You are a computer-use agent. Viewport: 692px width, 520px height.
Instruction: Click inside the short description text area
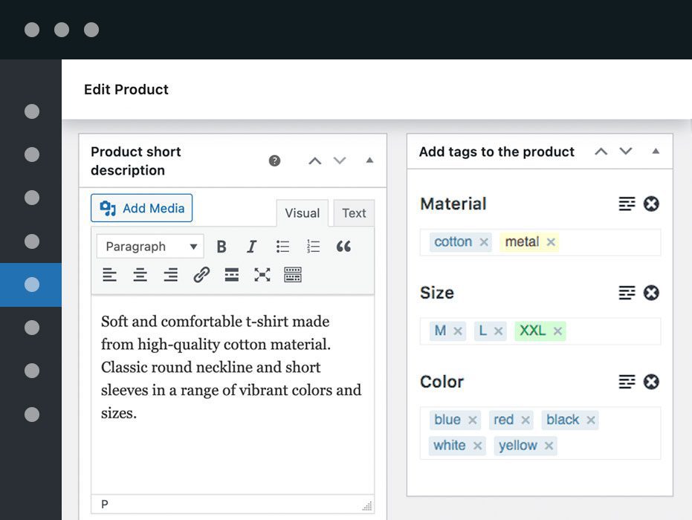coord(233,394)
